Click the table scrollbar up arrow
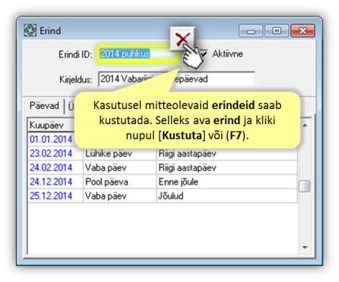The height and width of the screenshot is (282, 339). (x=305, y=126)
